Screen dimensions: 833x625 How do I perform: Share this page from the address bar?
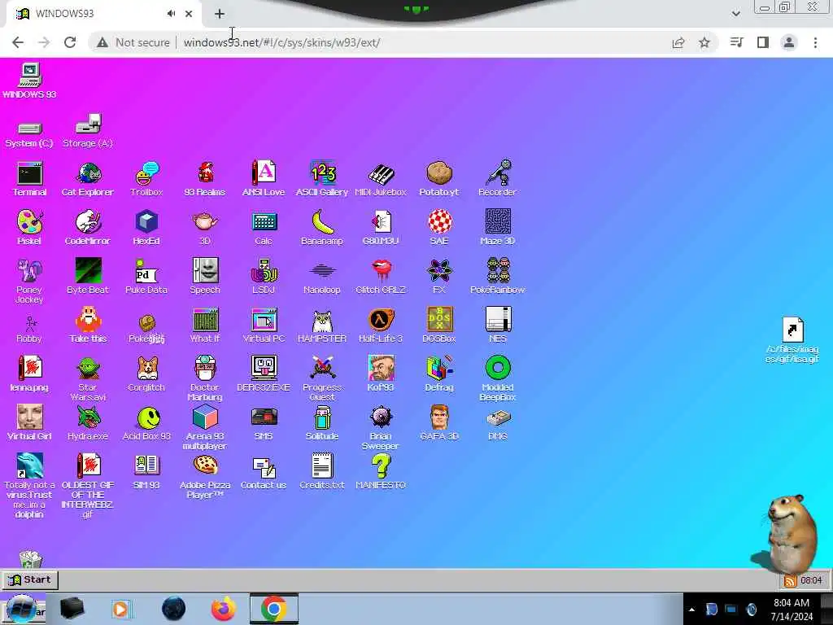tap(678, 42)
